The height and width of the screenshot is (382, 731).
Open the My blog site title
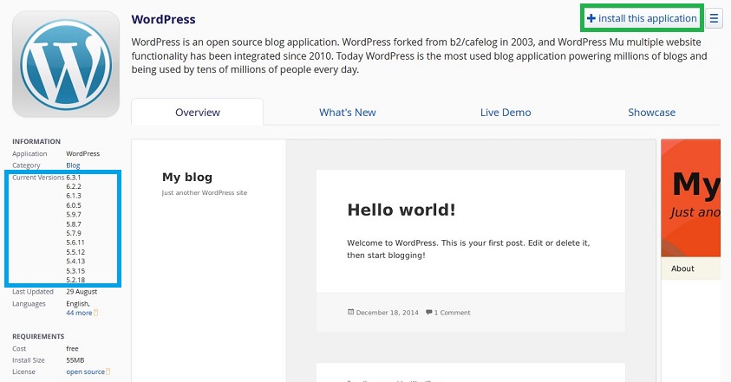(x=186, y=178)
